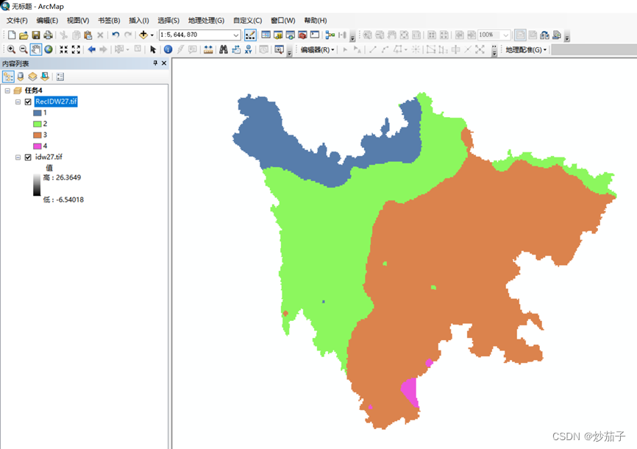Toggle visibility of idw27.tif layer
This screenshot has height=449, width=637.
point(28,158)
